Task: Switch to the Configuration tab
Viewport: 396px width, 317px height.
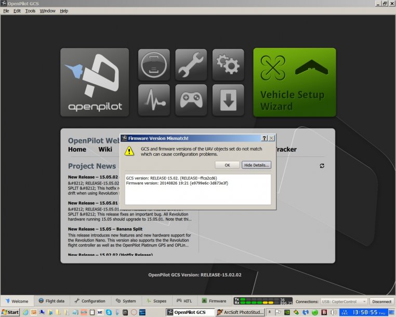Action: [x=90, y=301]
